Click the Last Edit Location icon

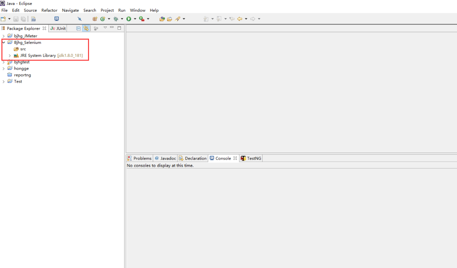pos(232,19)
